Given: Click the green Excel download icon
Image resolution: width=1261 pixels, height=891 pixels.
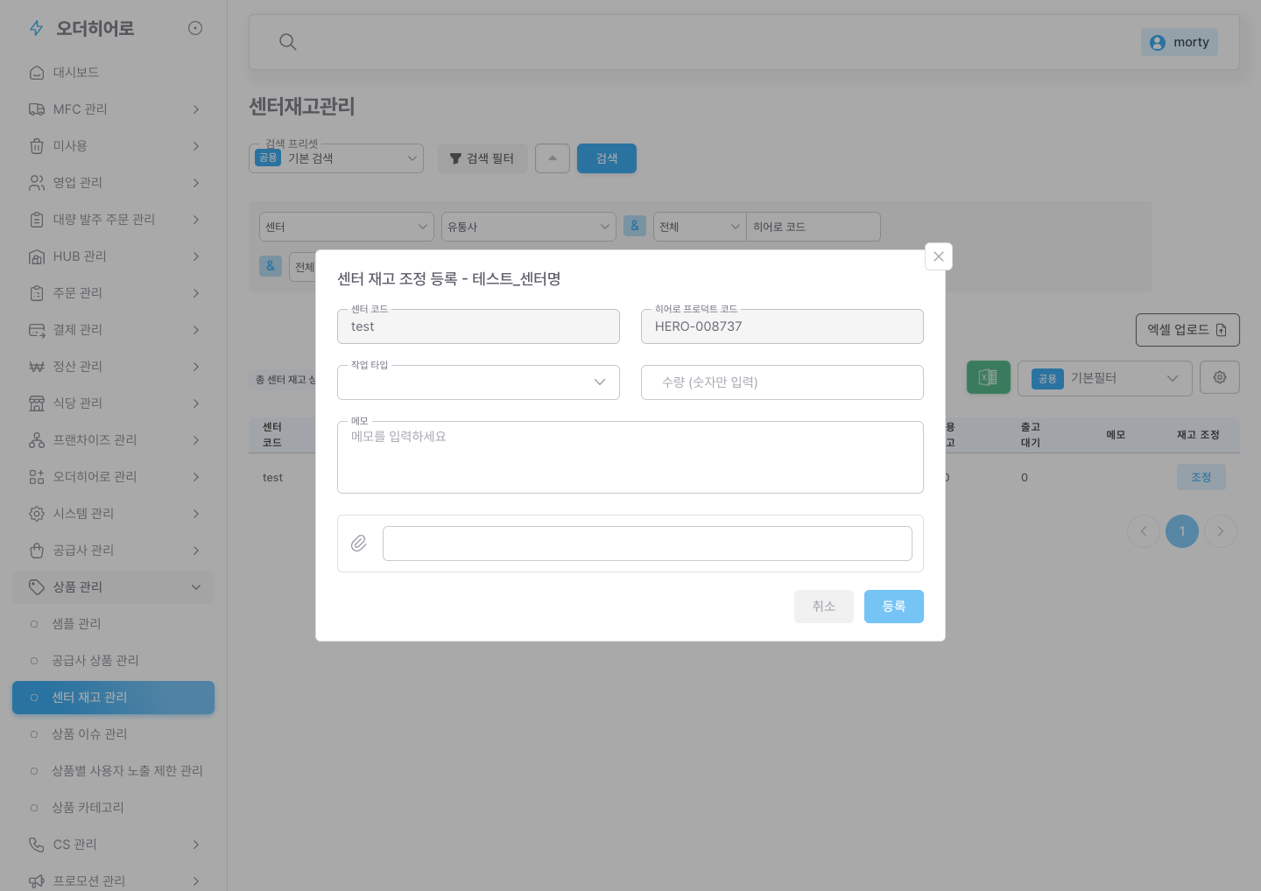Looking at the screenshot, I should click(989, 378).
